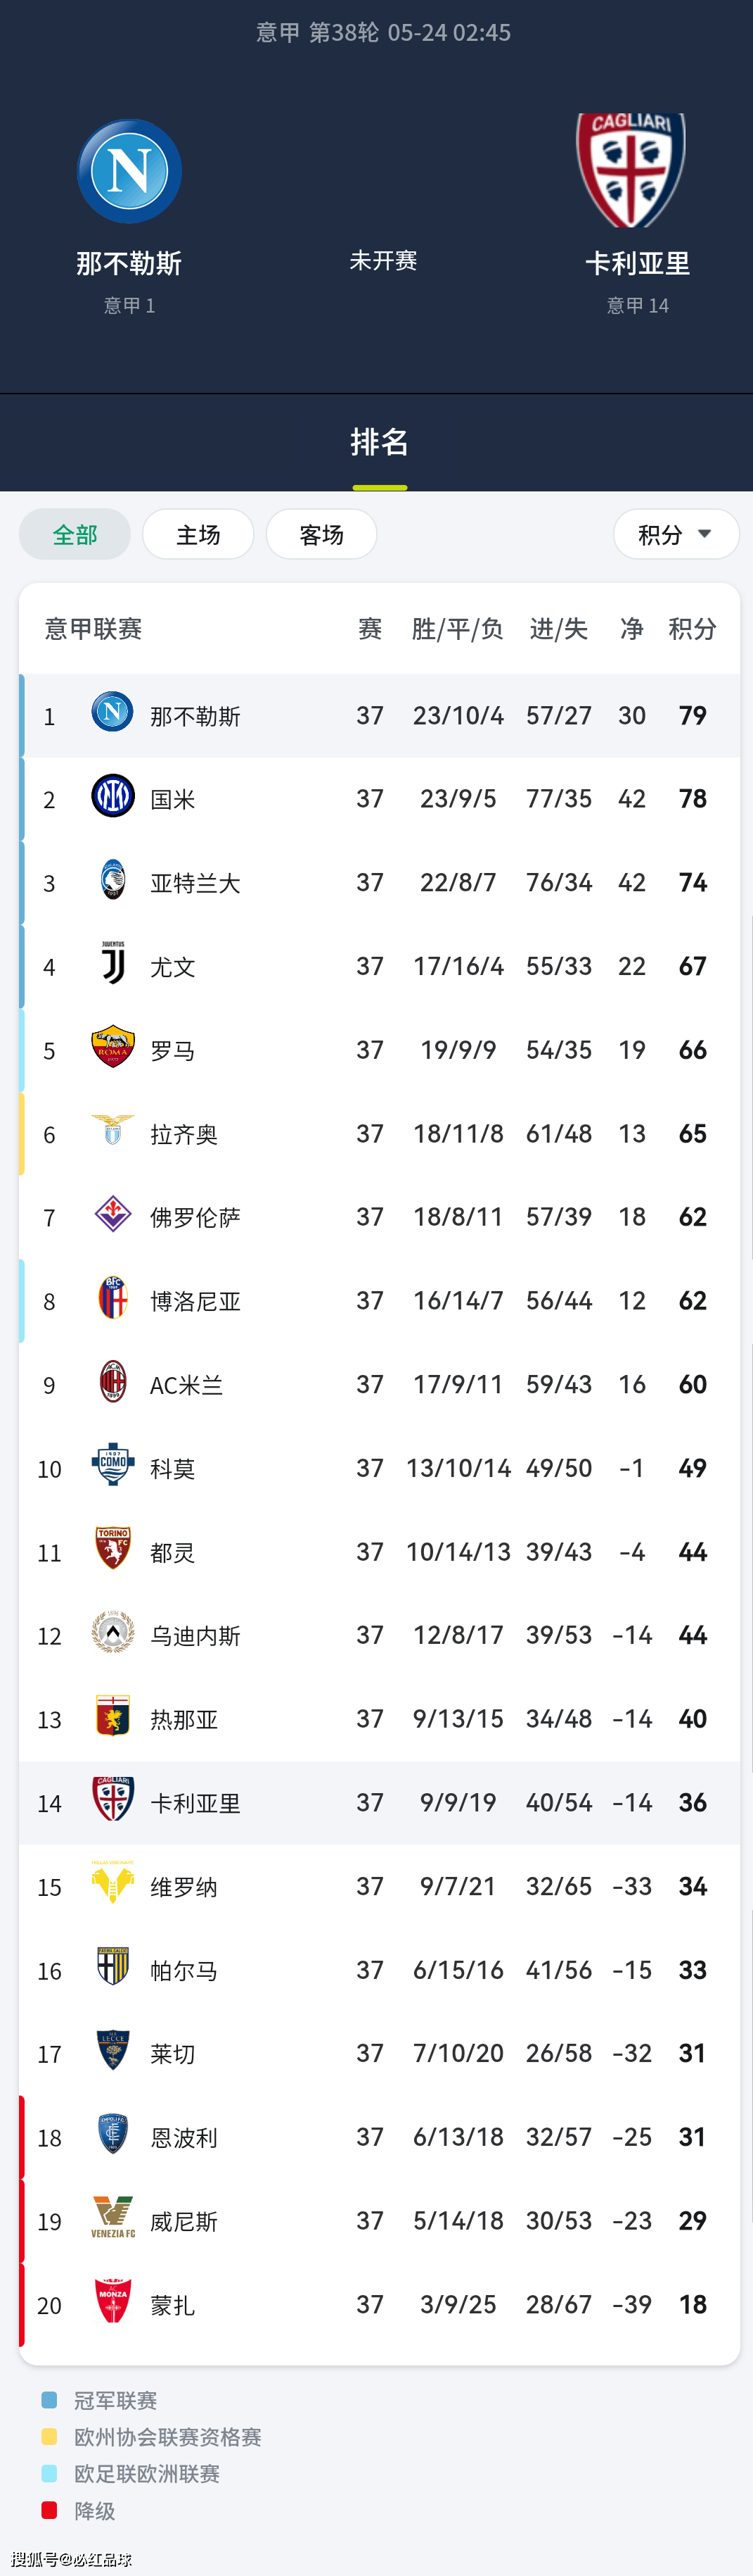
Task: Open Inter Milan's logo in the standings
Action: point(113,796)
